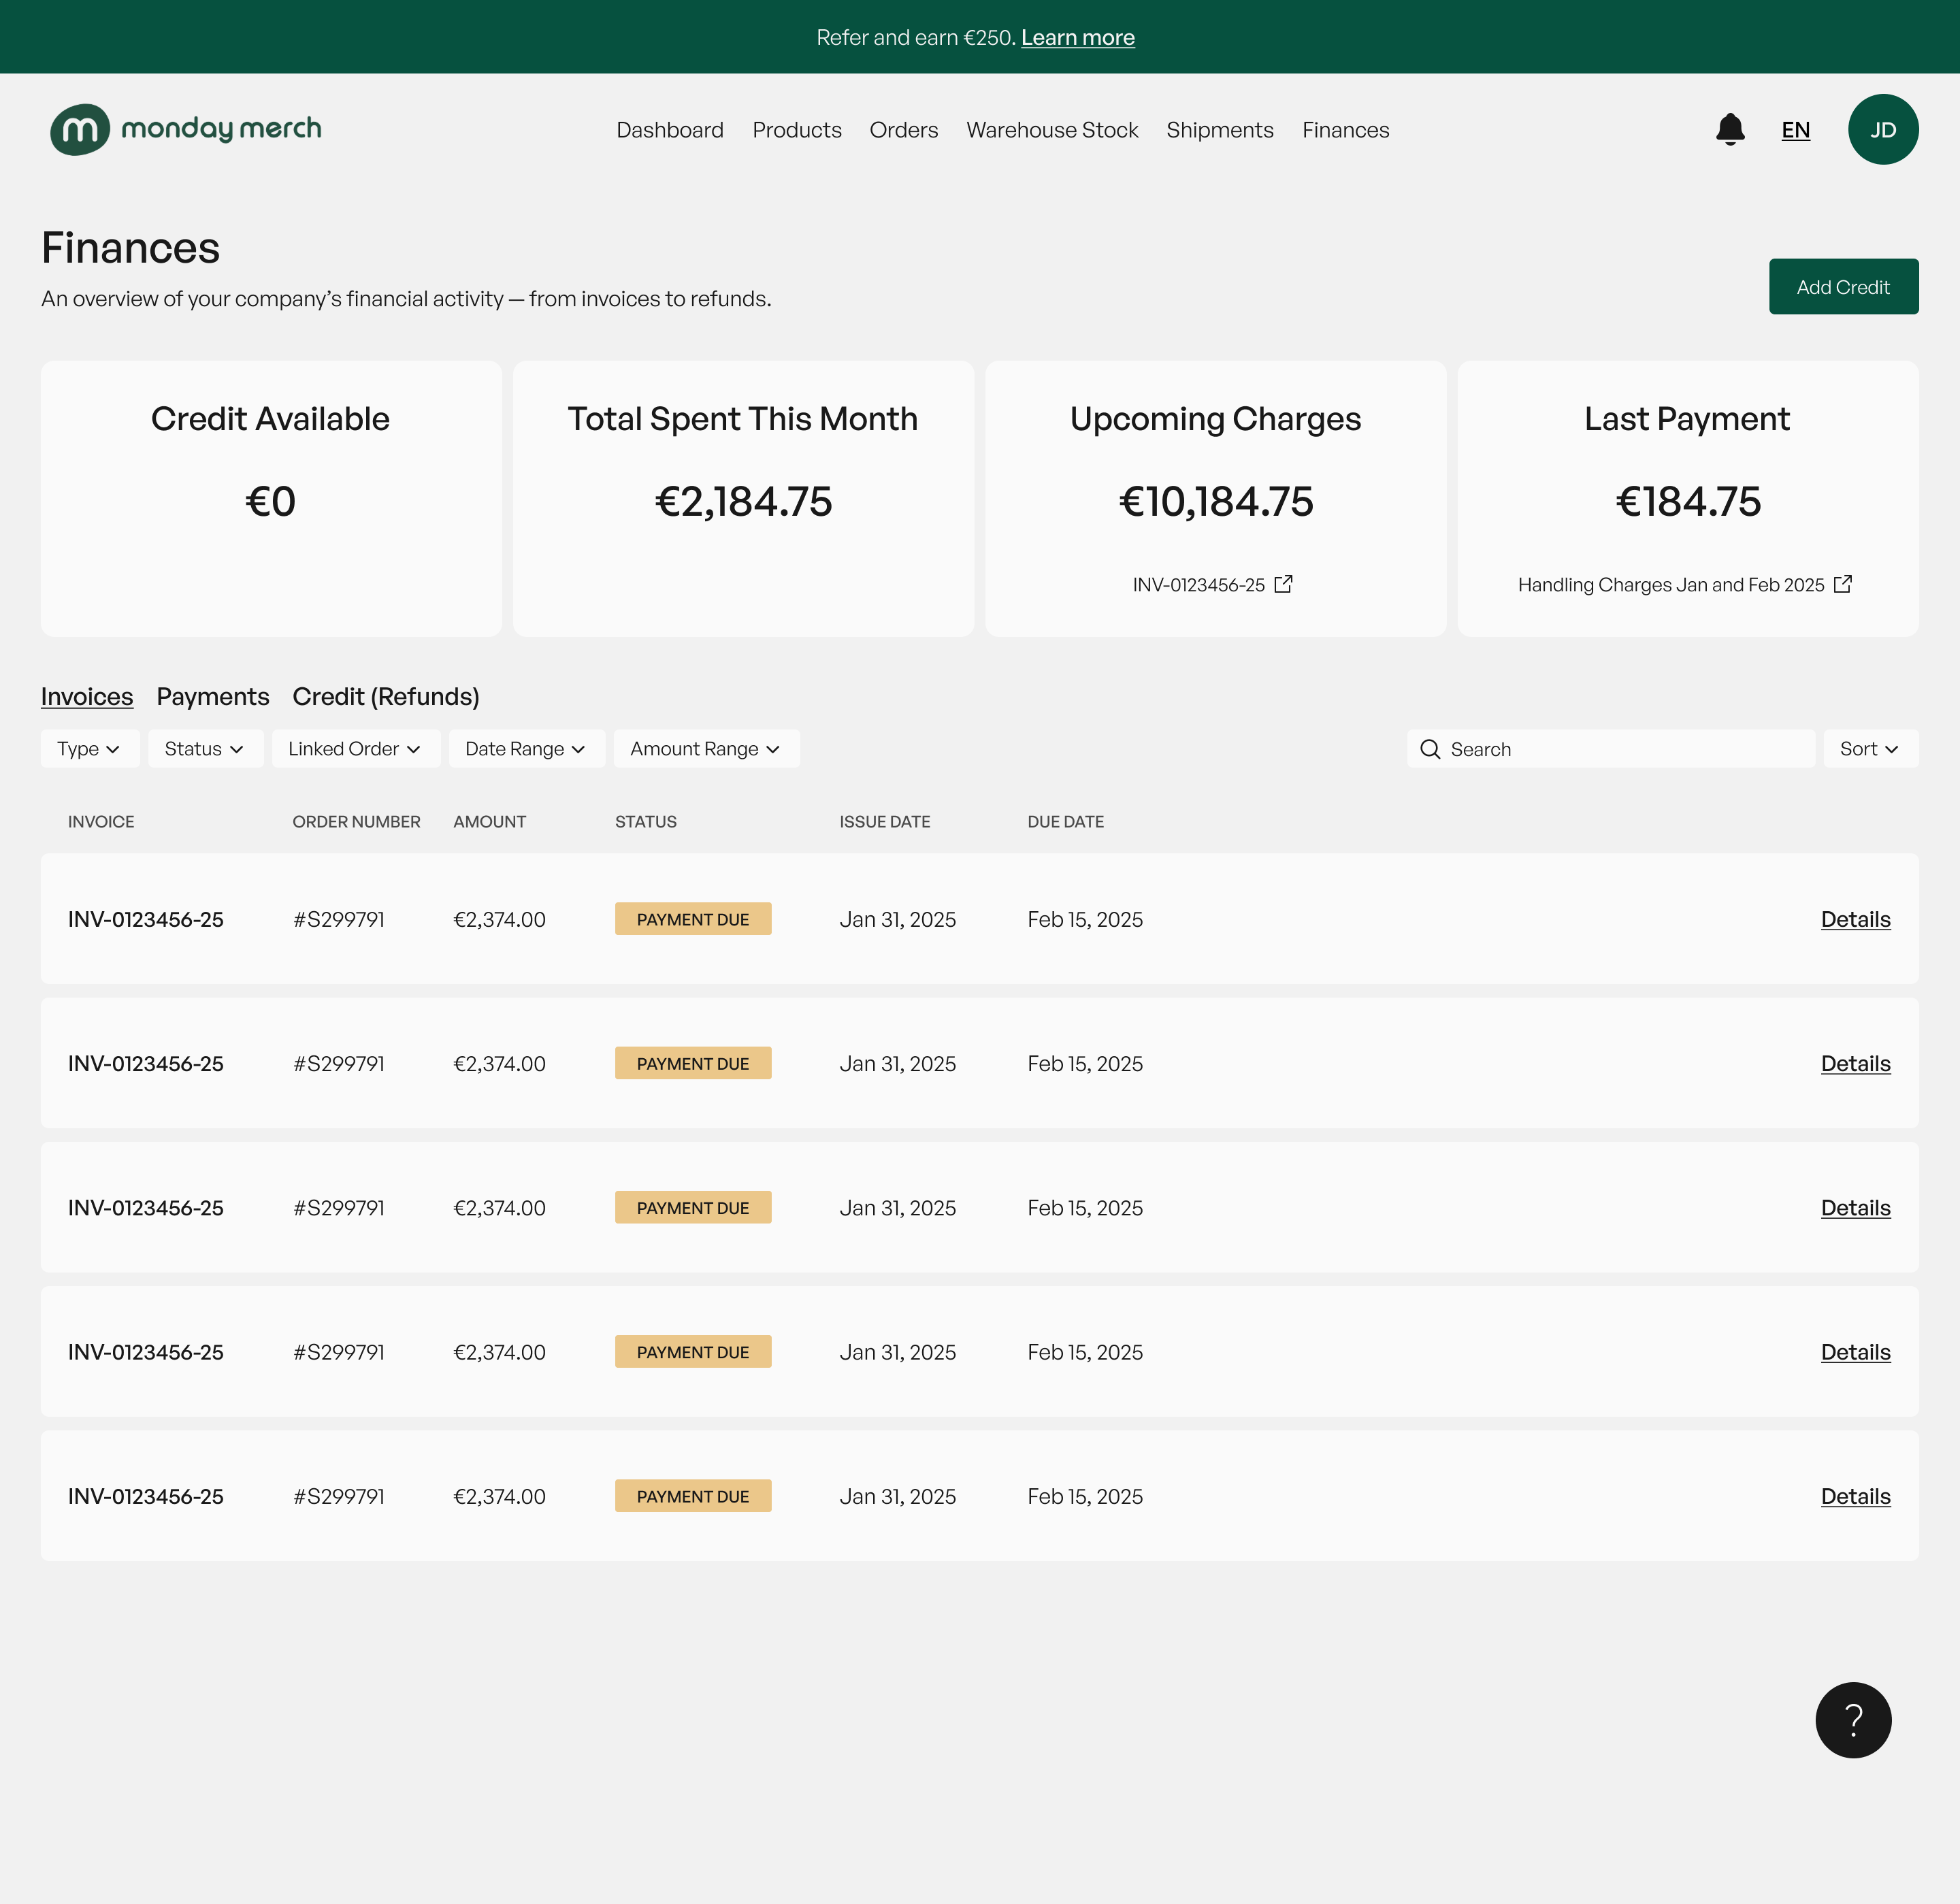Open the Status filter dropdown

tap(205, 748)
